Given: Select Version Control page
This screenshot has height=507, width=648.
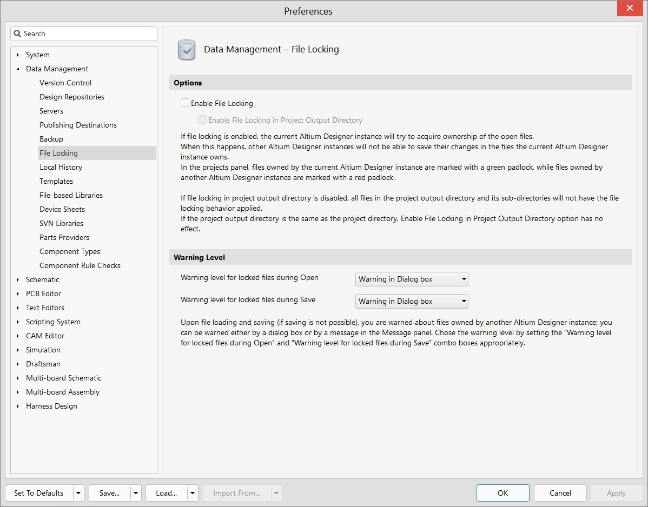Looking at the screenshot, I should pyautogui.click(x=65, y=83).
